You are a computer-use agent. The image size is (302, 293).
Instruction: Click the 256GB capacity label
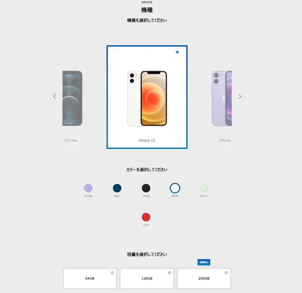(204, 278)
